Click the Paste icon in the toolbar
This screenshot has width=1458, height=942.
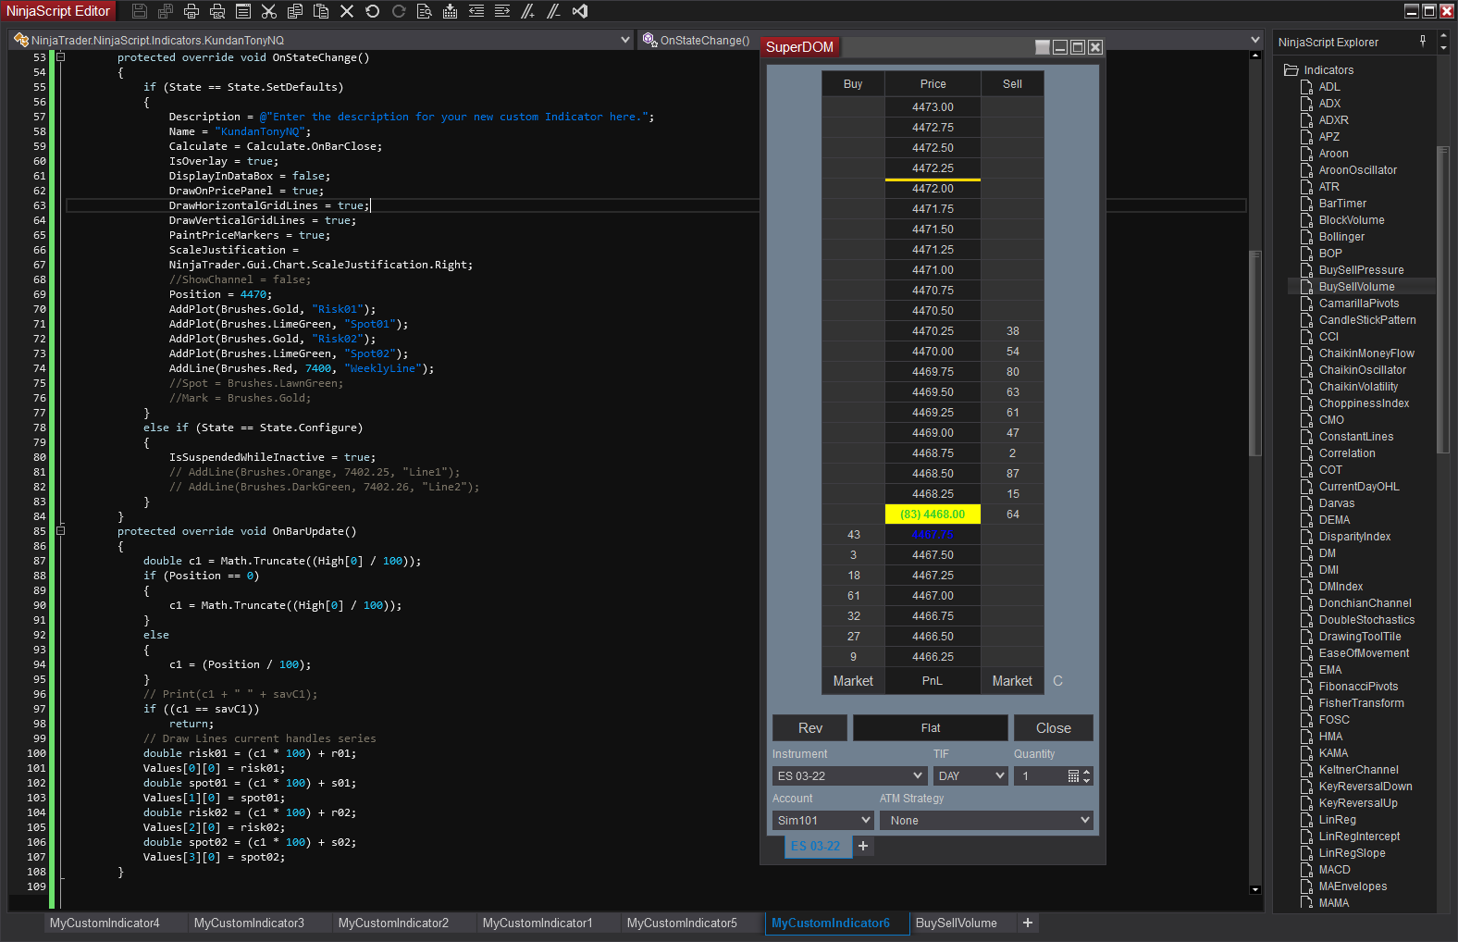(321, 11)
